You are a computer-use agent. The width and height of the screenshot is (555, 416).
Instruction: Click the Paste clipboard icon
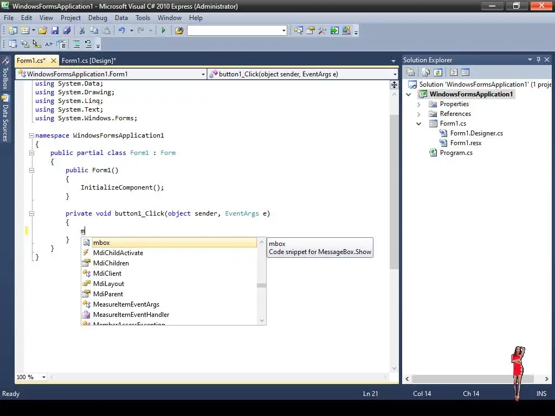pos(106,30)
